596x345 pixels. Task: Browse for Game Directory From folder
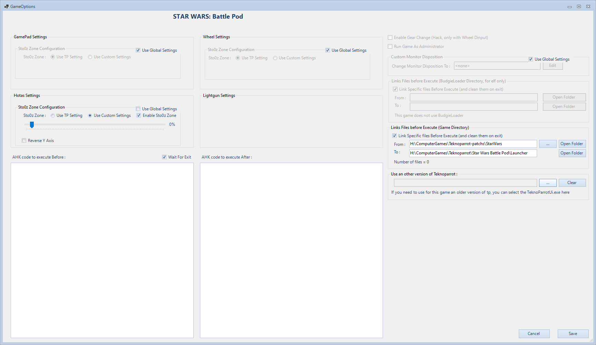tap(548, 144)
